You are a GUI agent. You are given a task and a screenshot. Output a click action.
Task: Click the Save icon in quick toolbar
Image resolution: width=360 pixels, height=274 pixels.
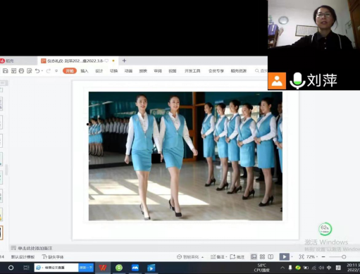pyautogui.click(x=5, y=70)
